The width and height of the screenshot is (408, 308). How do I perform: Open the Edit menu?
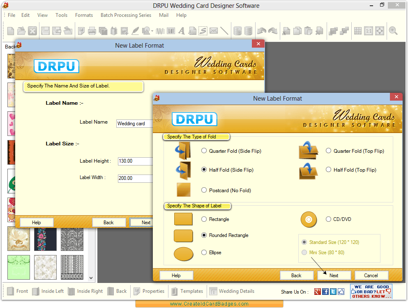click(x=25, y=15)
